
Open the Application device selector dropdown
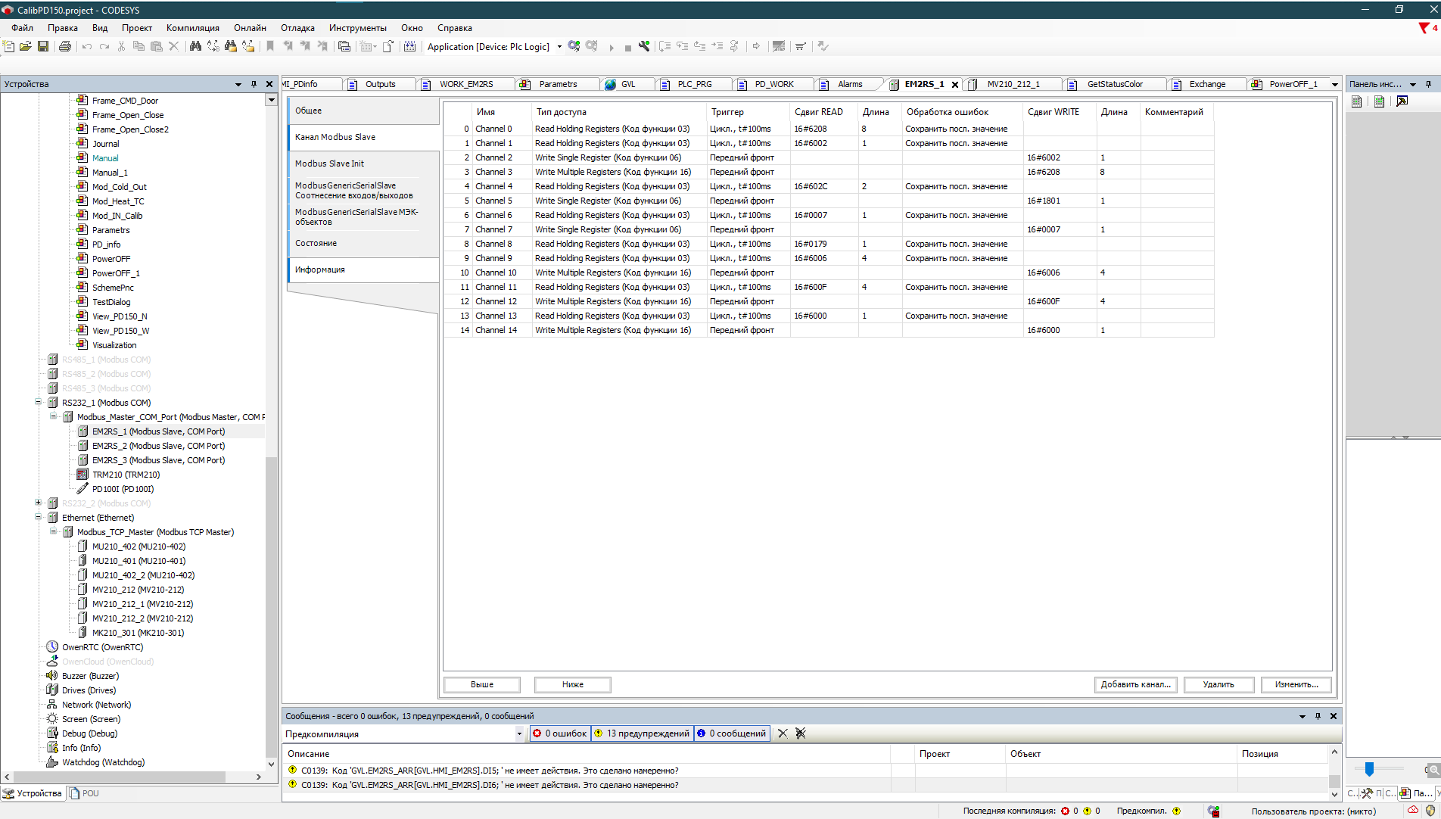tap(560, 47)
